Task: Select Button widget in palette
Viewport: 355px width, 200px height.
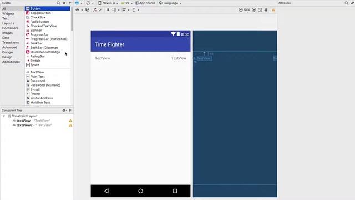Action: pyautogui.click(x=48, y=8)
